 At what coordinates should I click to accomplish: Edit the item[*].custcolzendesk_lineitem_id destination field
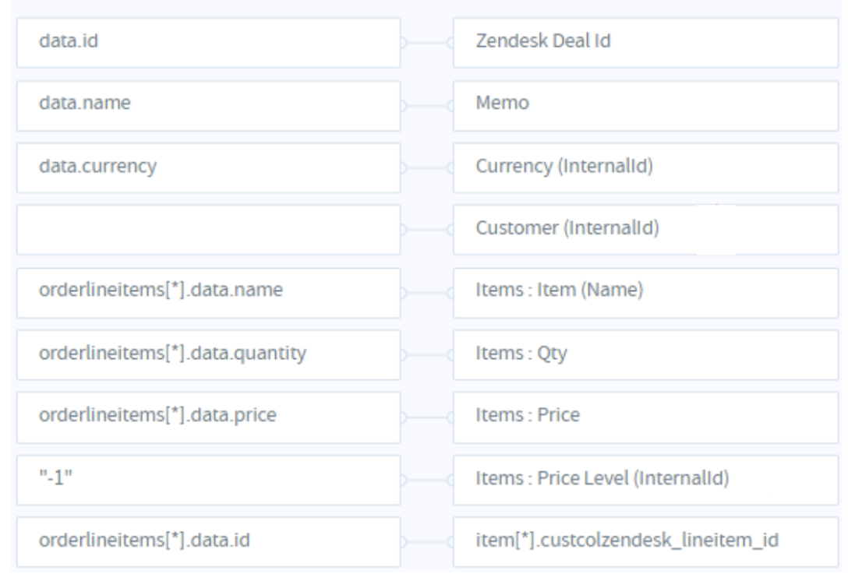[x=645, y=542]
